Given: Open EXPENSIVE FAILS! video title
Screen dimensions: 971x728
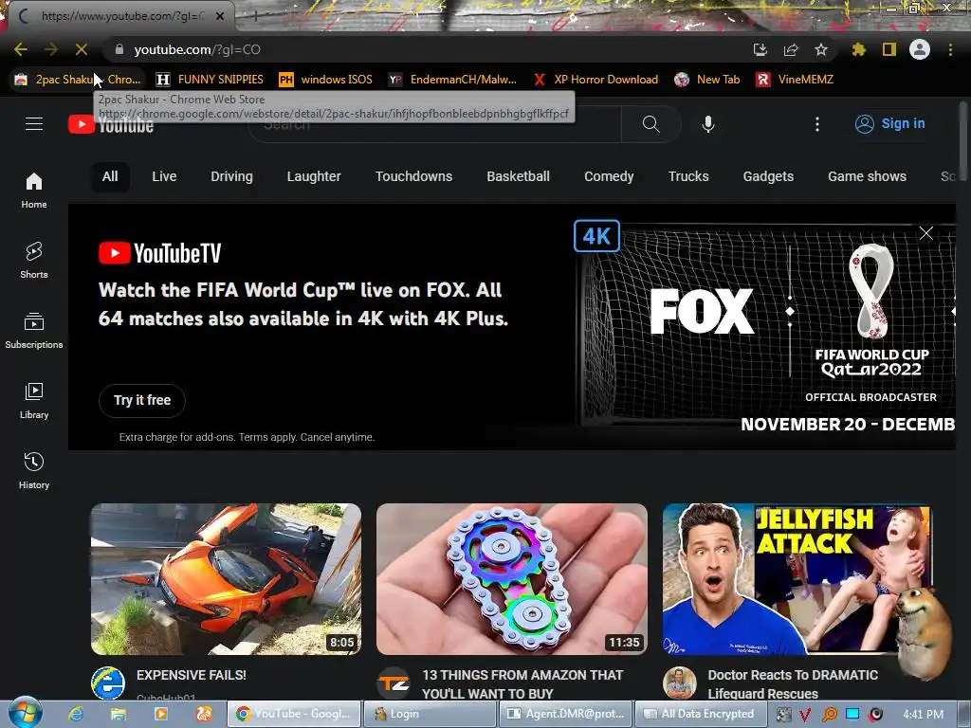Looking at the screenshot, I should [x=192, y=675].
